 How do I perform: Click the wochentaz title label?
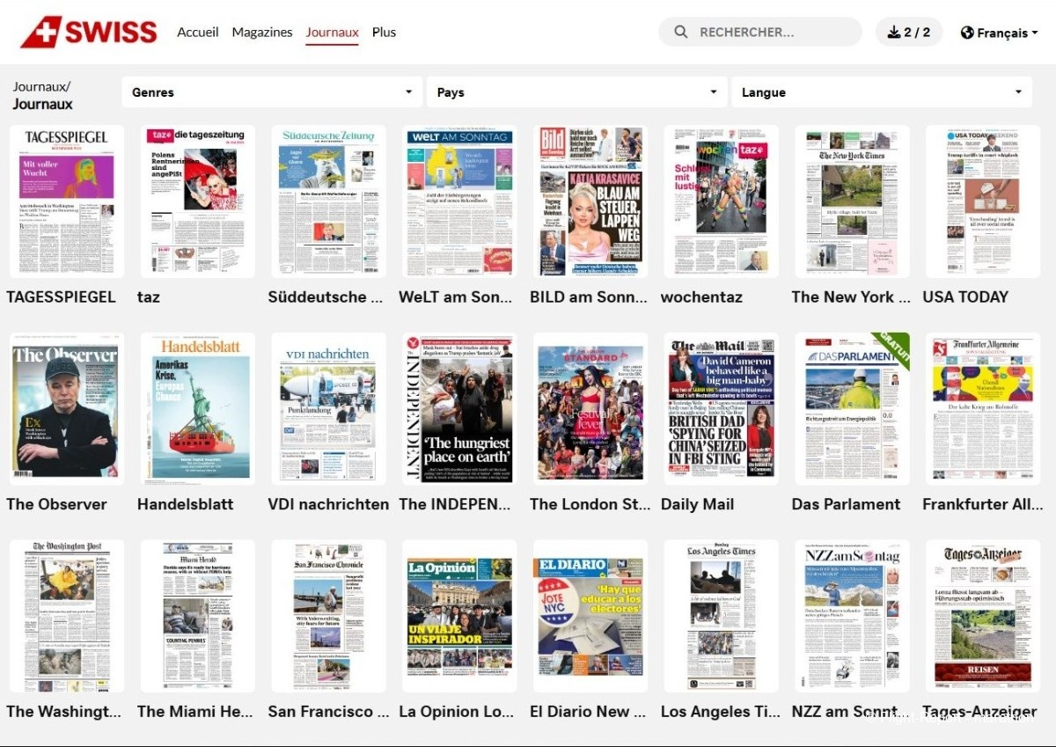(701, 297)
